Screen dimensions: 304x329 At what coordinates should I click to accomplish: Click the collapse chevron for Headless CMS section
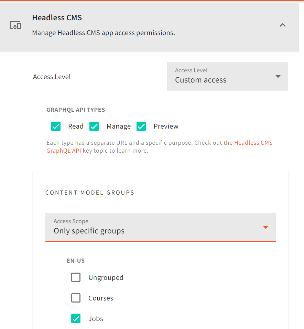click(282, 25)
